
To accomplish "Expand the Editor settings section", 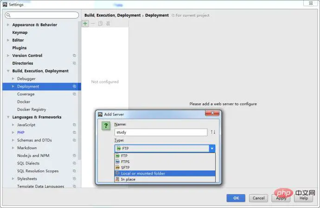I will (8, 40).
